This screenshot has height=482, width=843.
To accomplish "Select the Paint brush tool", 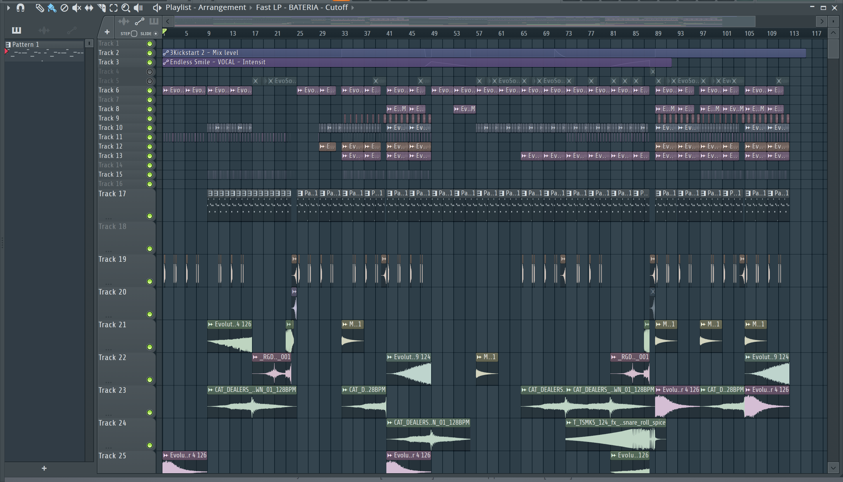I will 52,8.
